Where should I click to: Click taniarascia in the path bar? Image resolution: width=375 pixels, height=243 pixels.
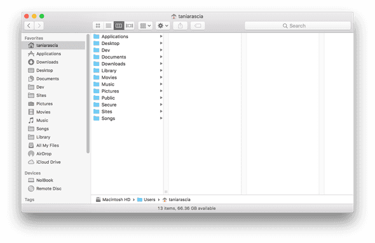click(x=177, y=200)
